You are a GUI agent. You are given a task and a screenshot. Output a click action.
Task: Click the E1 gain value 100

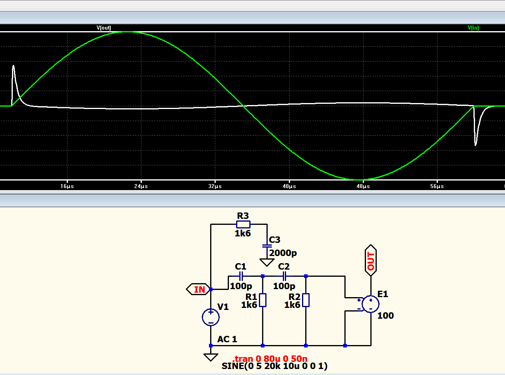point(386,316)
